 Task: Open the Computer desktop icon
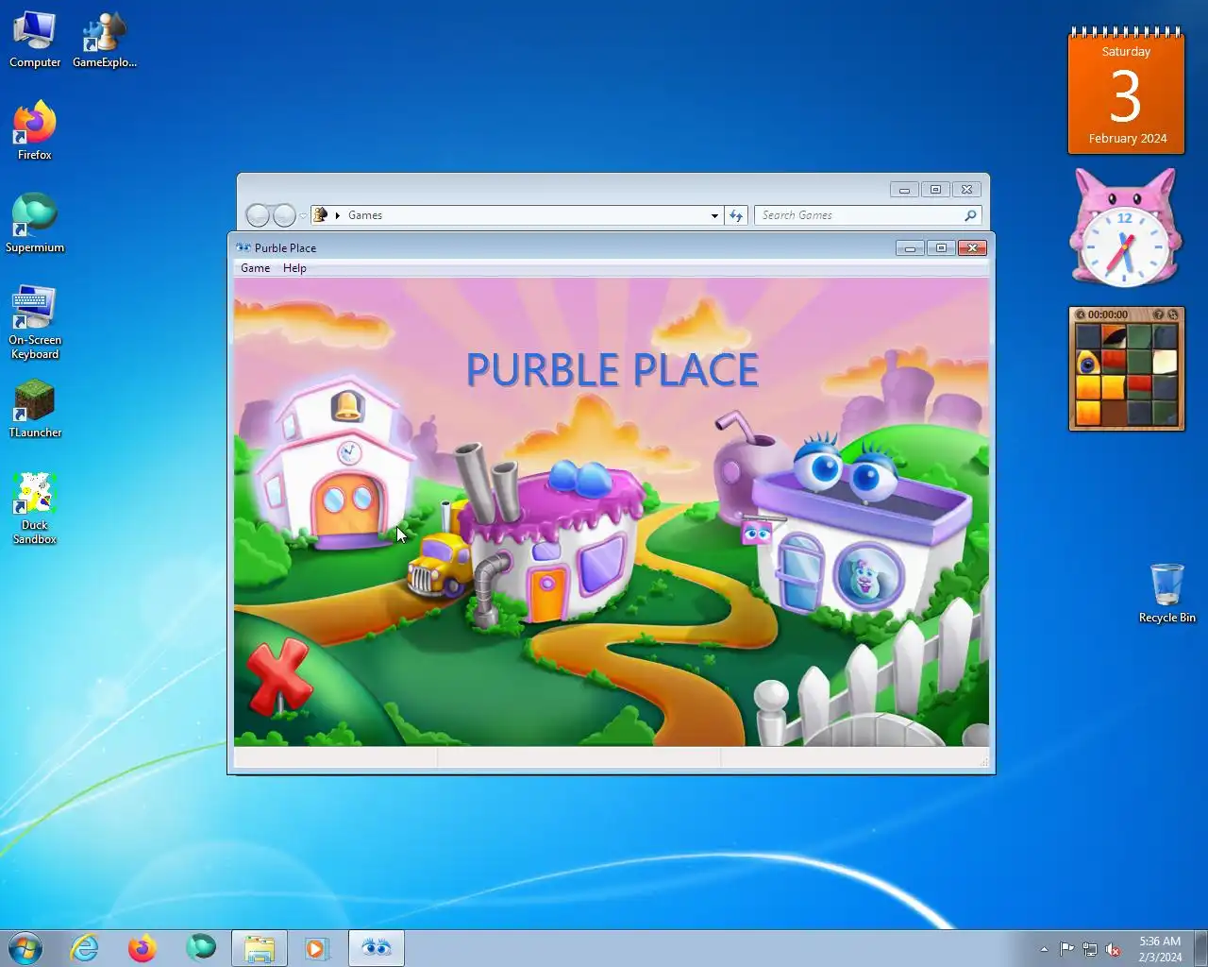35,40
